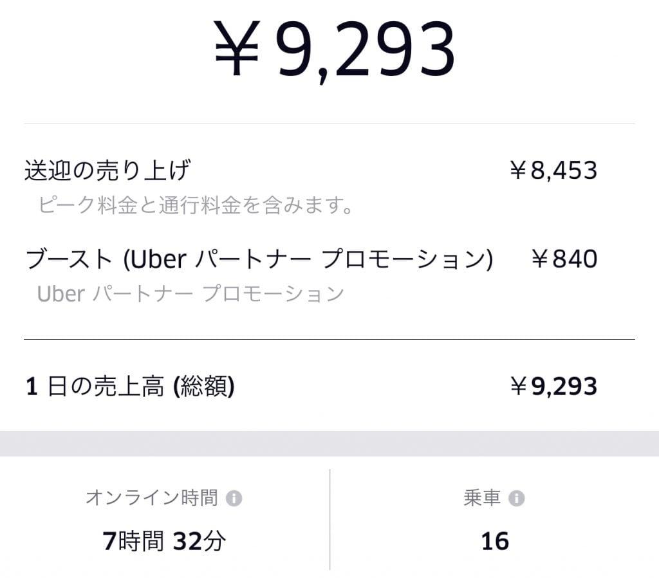Viewport: 659px width, 579px height.
Task: Tap the info icon next to 乗車
Action: [x=516, y=499]
